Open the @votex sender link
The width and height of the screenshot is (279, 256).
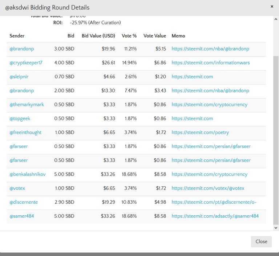[x=17, y=188]
